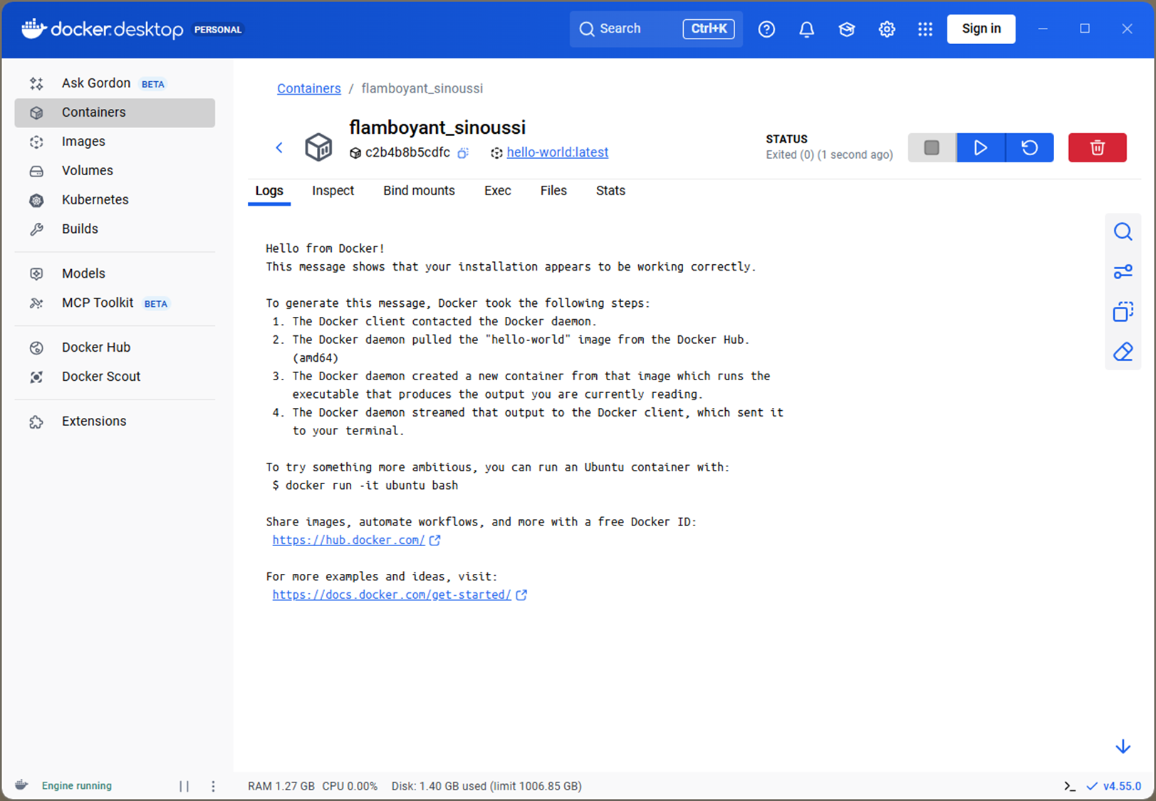Open the Builds section
1156x801 pixels.
(x=115, y=229)
